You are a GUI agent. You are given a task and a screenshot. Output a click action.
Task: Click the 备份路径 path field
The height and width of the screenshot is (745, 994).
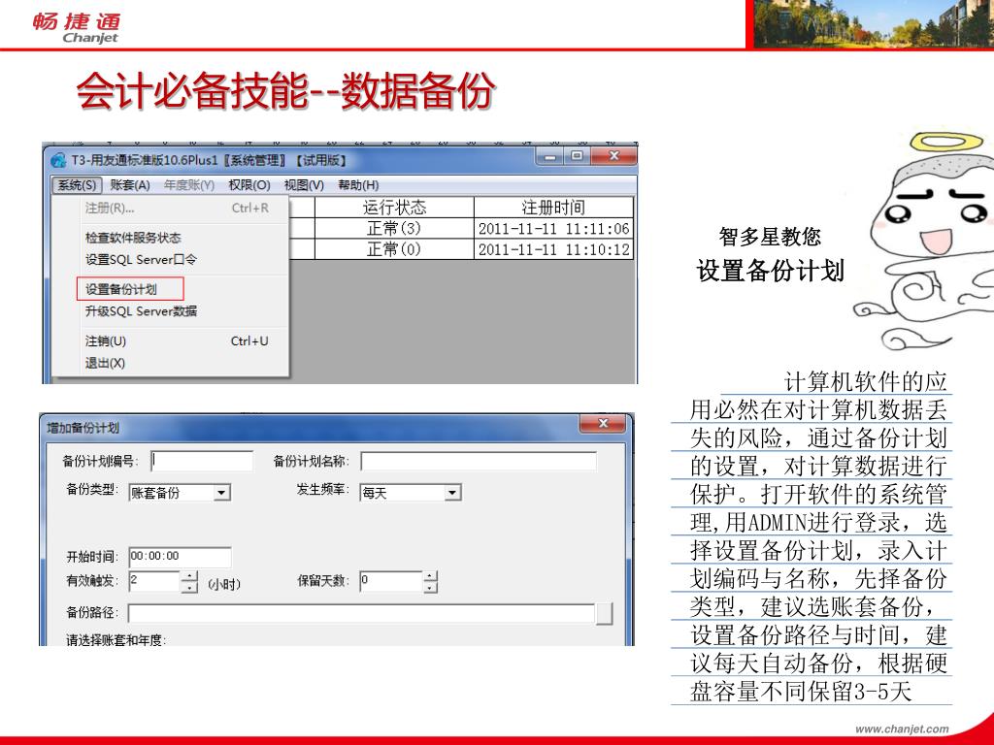pos(361,613)
